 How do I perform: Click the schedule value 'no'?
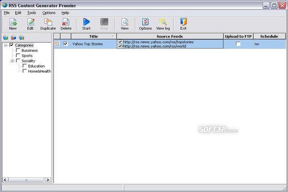[x=257, y=44]
